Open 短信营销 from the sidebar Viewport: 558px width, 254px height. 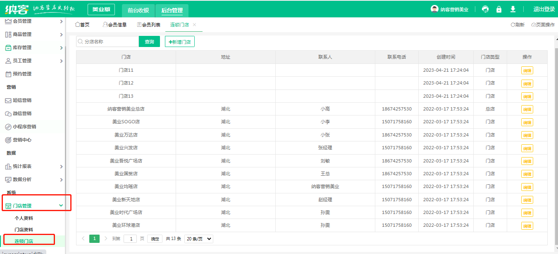(22, 100)
